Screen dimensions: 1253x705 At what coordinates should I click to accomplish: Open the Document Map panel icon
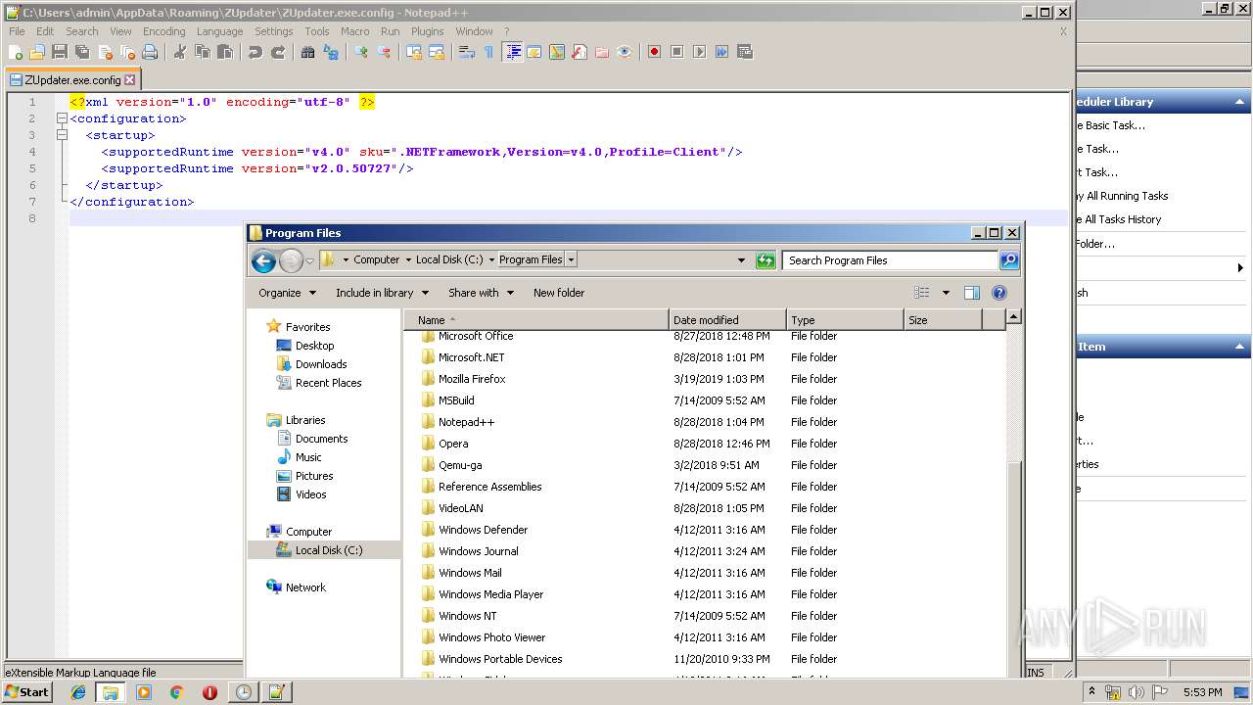click(557, 52)
